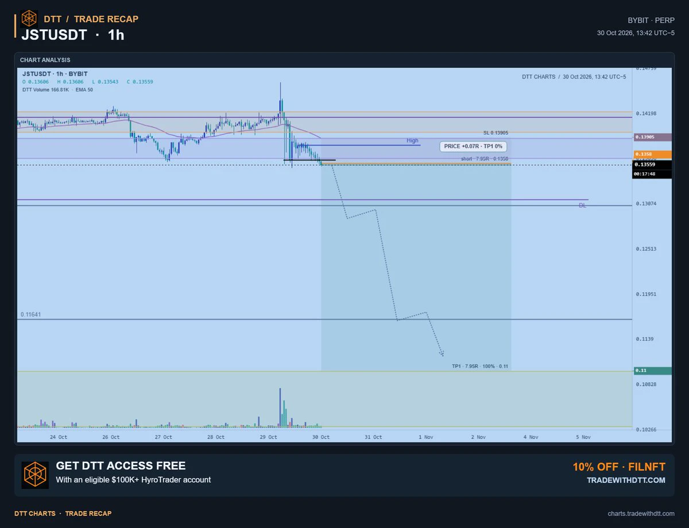Screen dimensions: 689x528
Task: Click the "DTT / TRADE RECAP" header label
Action: point(91,19)
